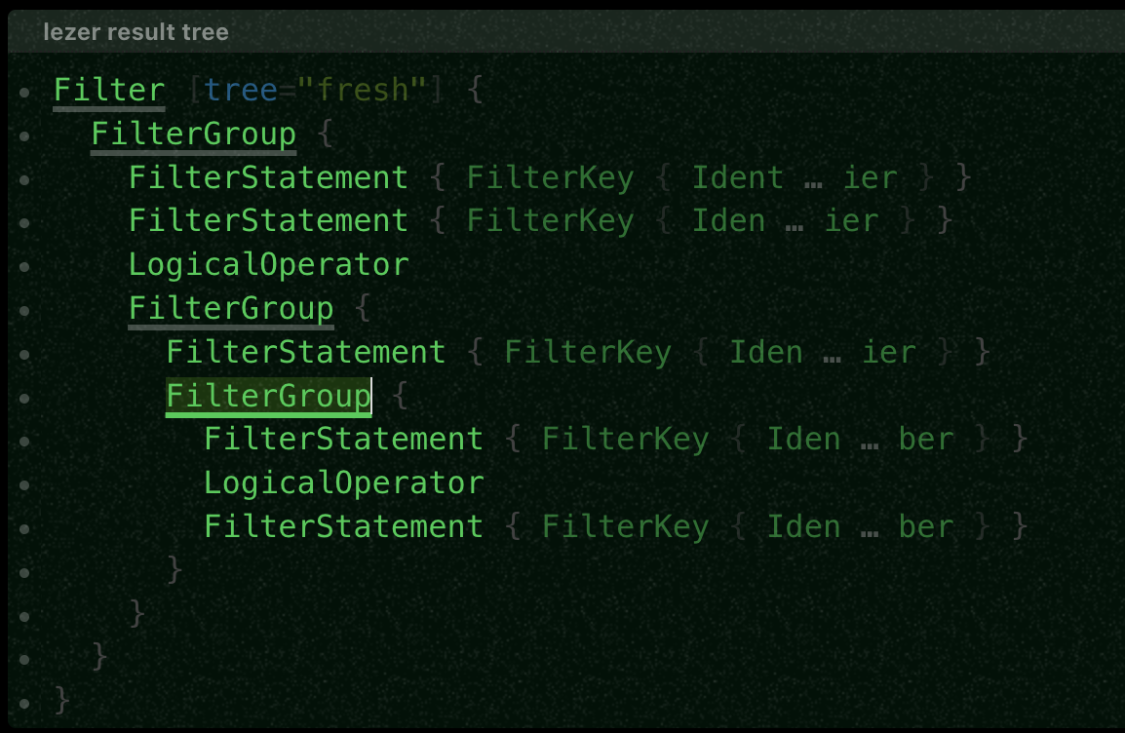
Task: Click FilterKey in the third FilterStatement
Action: coord(588,352)
